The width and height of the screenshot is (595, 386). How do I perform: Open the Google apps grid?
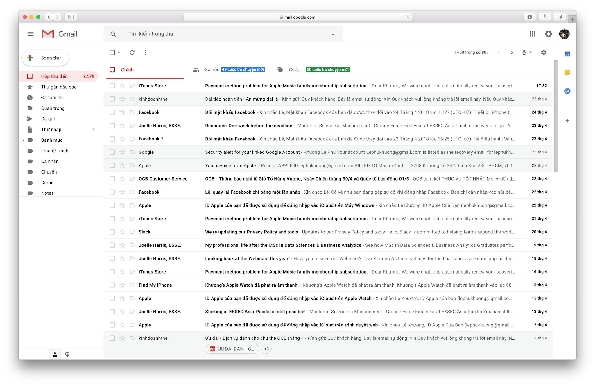(532, 34)
